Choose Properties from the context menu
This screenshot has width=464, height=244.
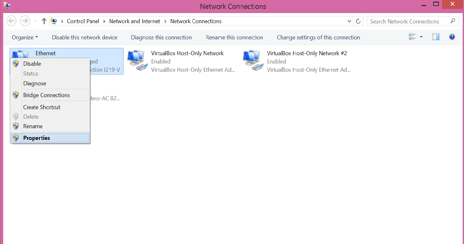[x=37, y=138]
